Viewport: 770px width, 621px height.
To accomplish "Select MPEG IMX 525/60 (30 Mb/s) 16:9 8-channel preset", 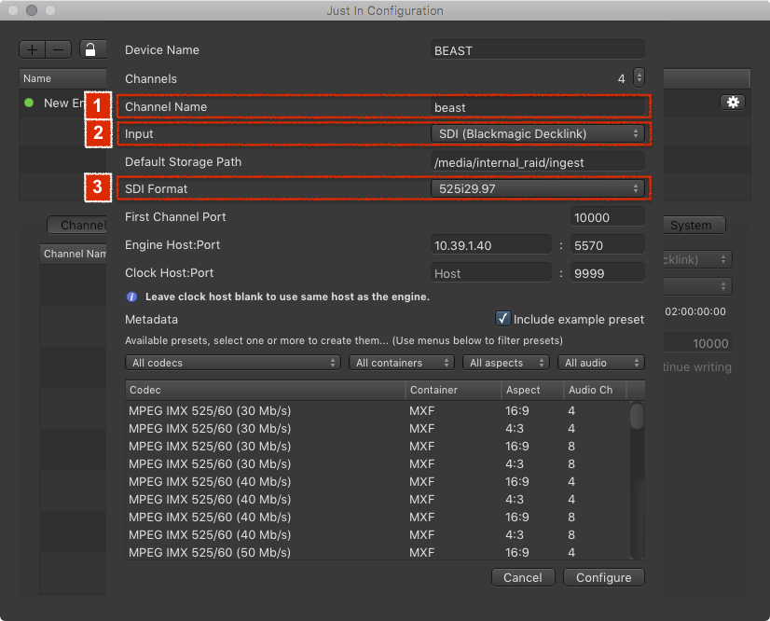I will (378, 446).
